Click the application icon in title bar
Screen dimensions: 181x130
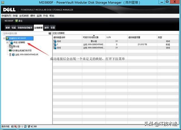pyautogui.click(x=3, y=2)
